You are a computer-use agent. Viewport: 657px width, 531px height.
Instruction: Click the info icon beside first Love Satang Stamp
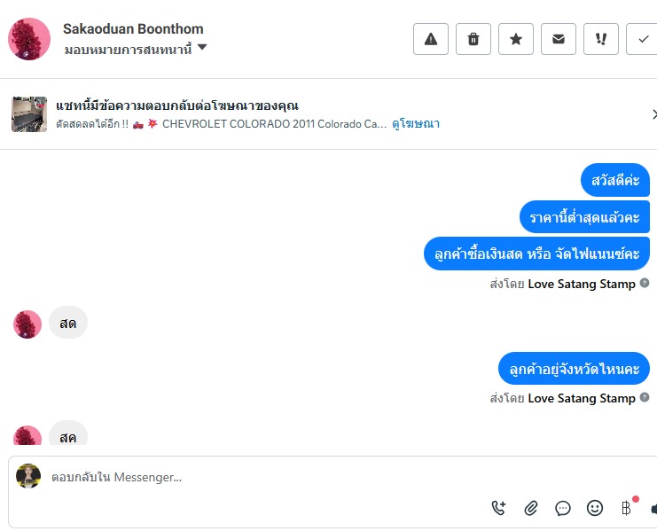(645, 284)
